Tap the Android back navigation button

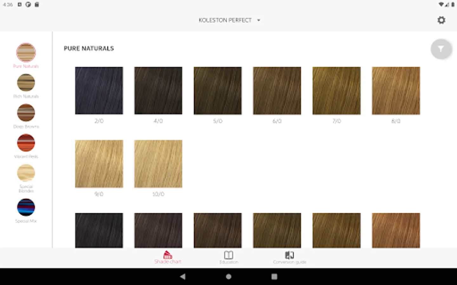tap(182, 277)
